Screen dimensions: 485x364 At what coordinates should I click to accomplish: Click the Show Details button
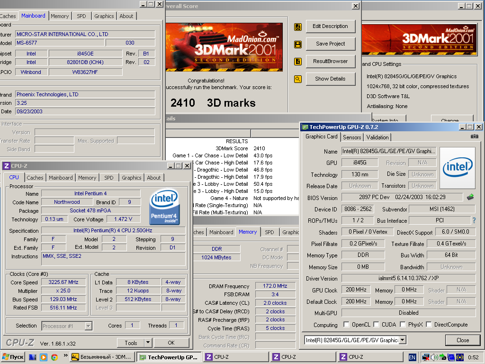(330, 79)
